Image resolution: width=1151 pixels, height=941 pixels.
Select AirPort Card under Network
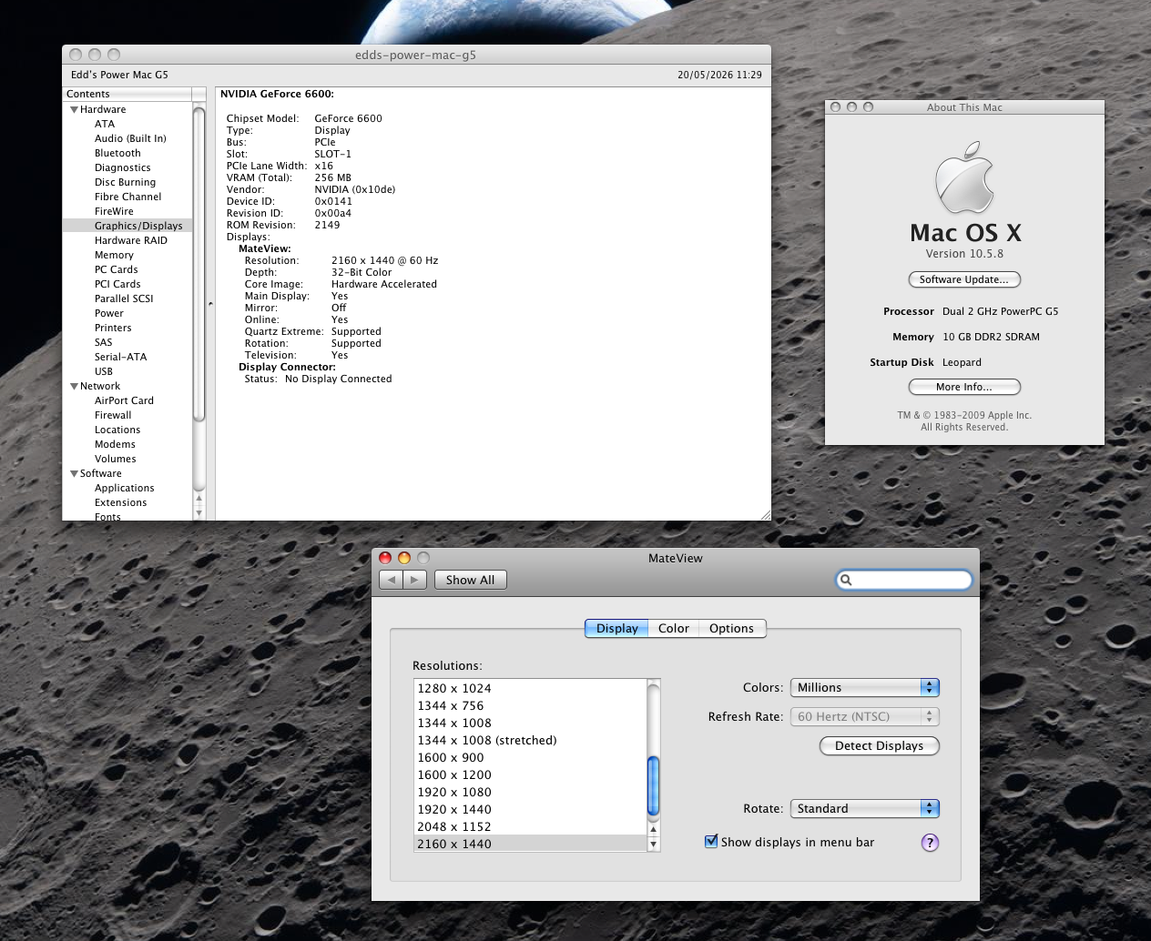(x=124, y=401)
